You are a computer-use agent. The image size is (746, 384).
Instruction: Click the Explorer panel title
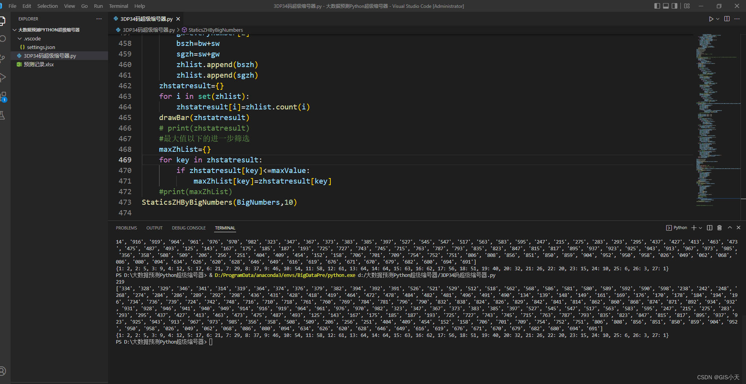point(28,19)
